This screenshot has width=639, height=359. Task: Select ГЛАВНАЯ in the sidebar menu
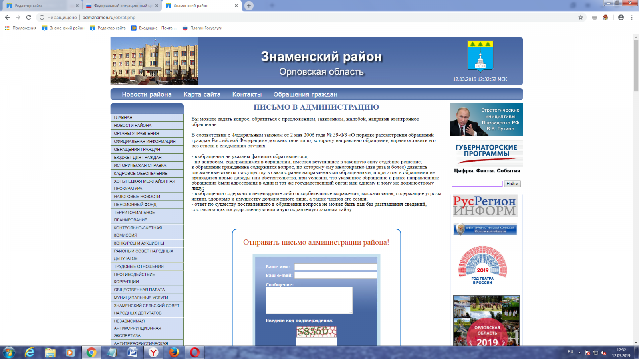tap(147, 118)
